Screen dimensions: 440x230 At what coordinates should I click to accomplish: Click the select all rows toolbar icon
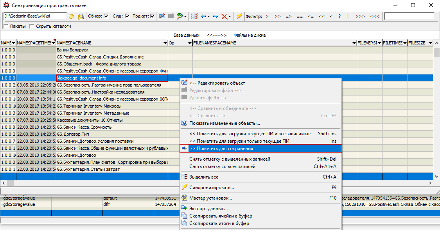[194, 16]
